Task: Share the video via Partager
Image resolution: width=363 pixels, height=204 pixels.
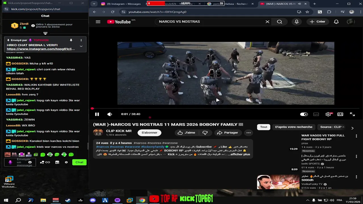Action: [x=227, y=133]
